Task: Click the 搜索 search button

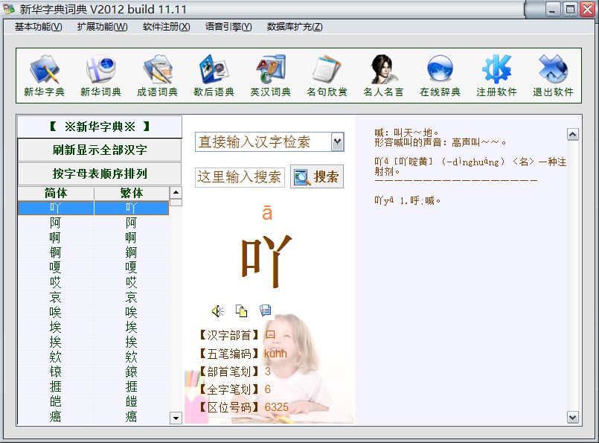Action: coord(317,176)
